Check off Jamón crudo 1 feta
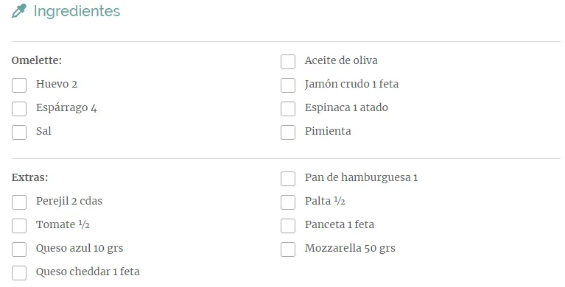Screen dimensions: 565x287 click(288, 85)
